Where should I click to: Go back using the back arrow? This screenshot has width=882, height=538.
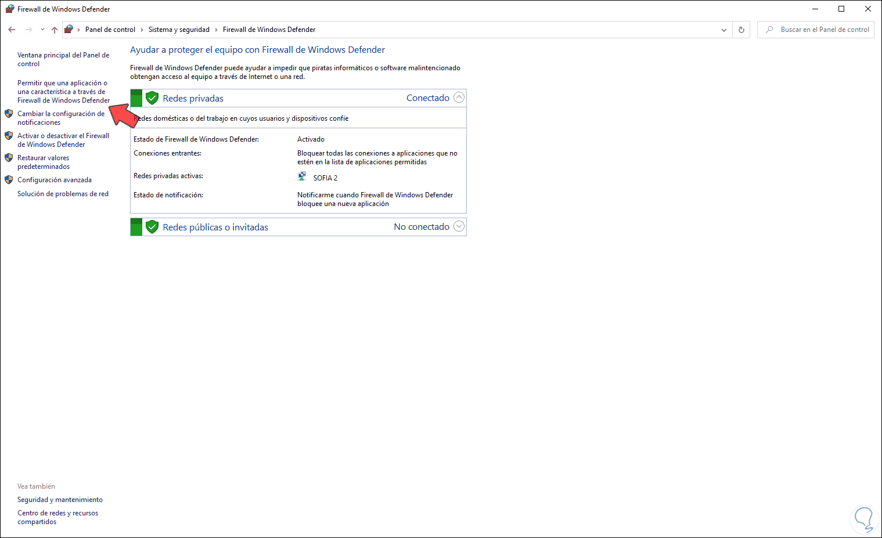(12, 30)
